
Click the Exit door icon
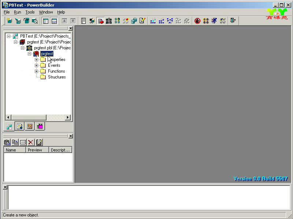pyautogui.click(x=233, y=21)
